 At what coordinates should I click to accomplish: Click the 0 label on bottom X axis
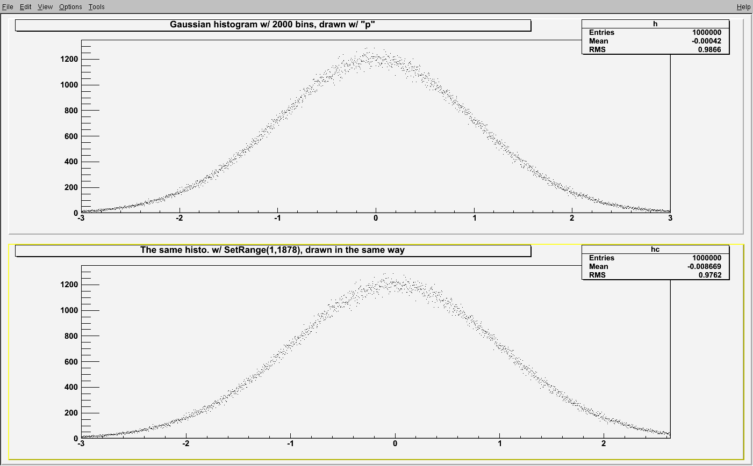pyautogui.click(x=395, y=444)
